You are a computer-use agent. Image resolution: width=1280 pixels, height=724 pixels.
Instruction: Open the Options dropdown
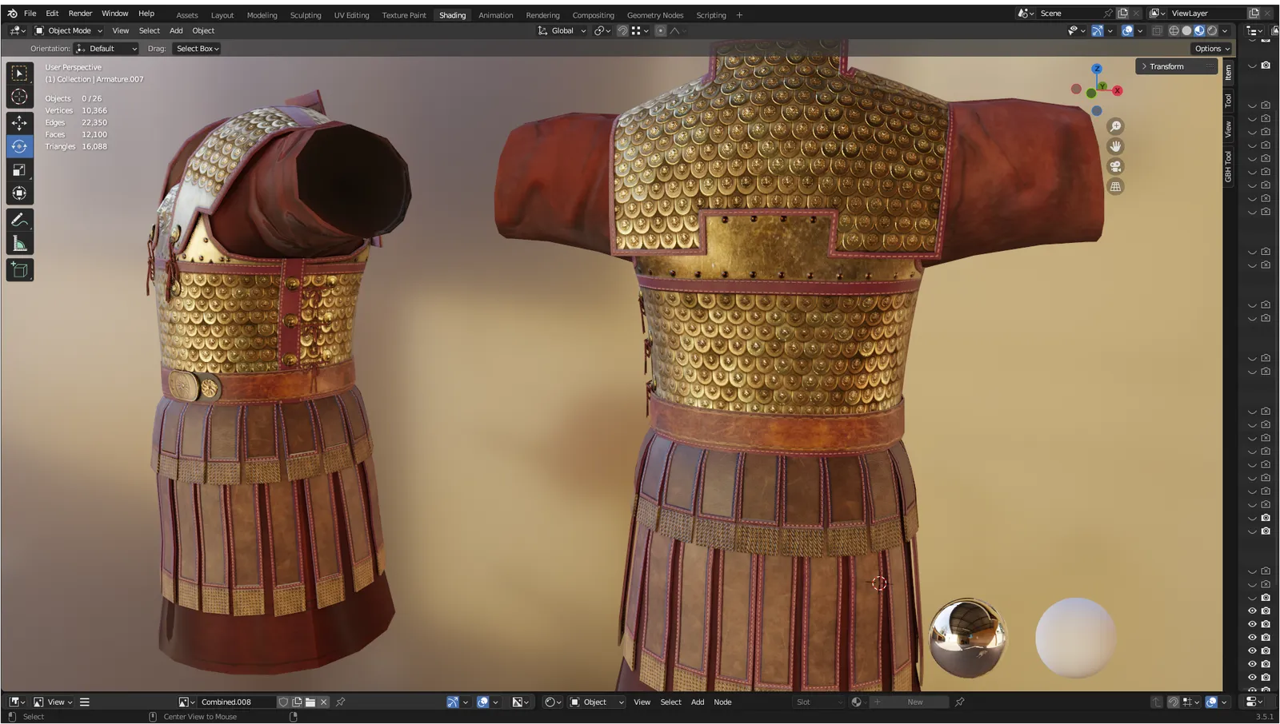[x=1211, y=49]
